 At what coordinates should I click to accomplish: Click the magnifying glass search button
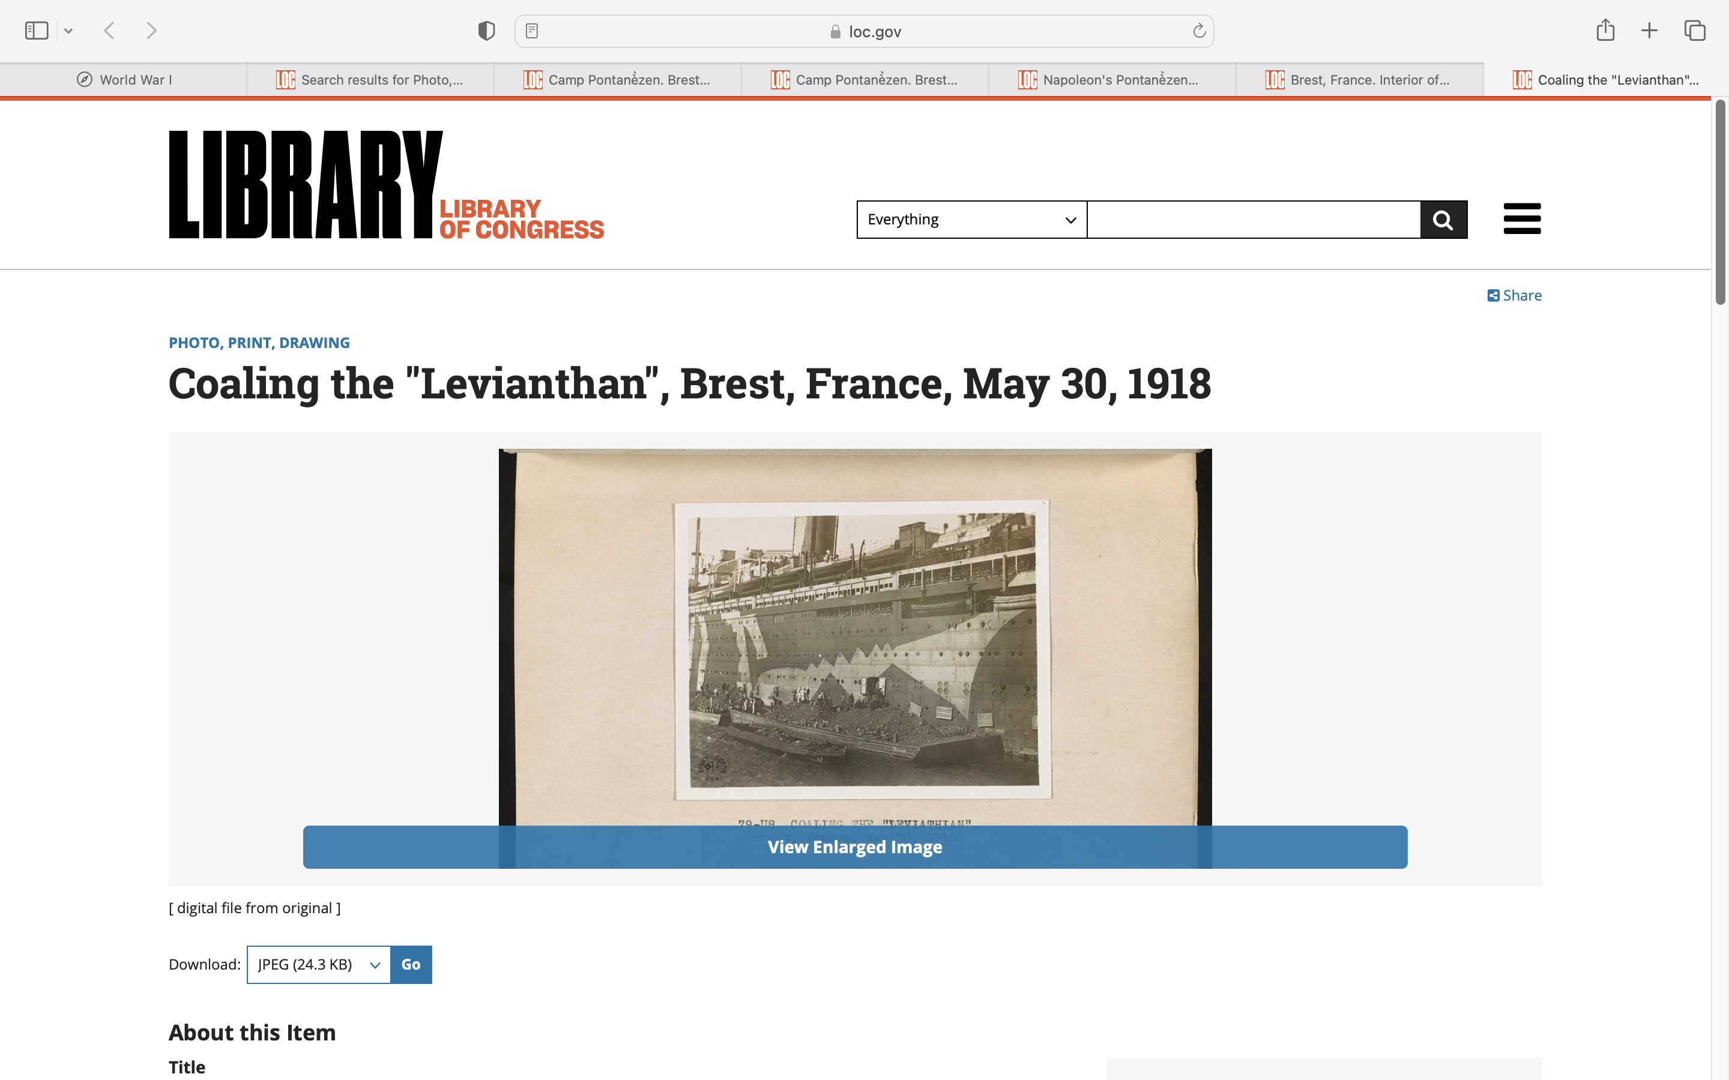pyautogui.click(x=1443, y=219)
